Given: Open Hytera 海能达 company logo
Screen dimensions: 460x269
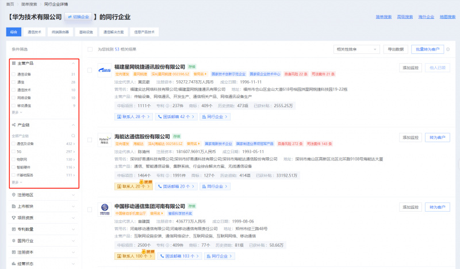Looking at the screenshot, I should (x=105, y=140).
